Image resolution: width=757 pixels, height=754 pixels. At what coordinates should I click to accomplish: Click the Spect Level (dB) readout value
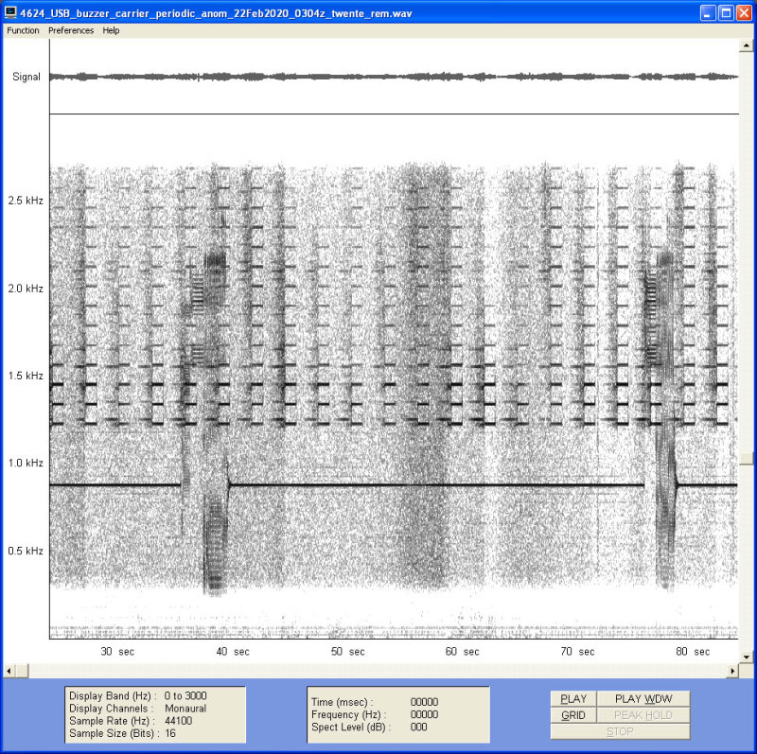click(x=418, y=727)
